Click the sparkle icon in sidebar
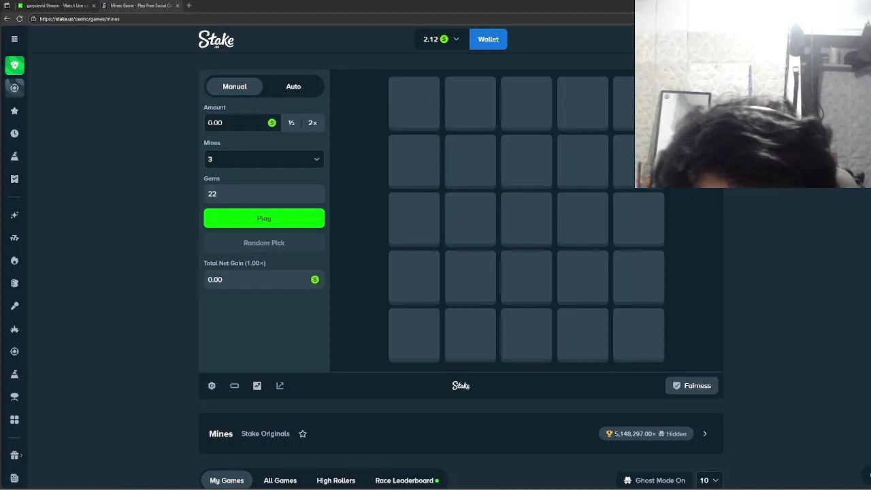Image resolution: width=871 pixels, height=490 pixels. (x=14, y=215)
